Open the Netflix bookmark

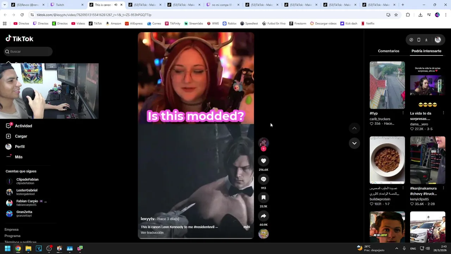(x=368, y=24)
